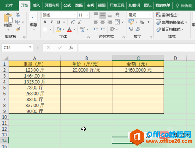Open the 常规 number format dropdown

click(x=150, y=15)
